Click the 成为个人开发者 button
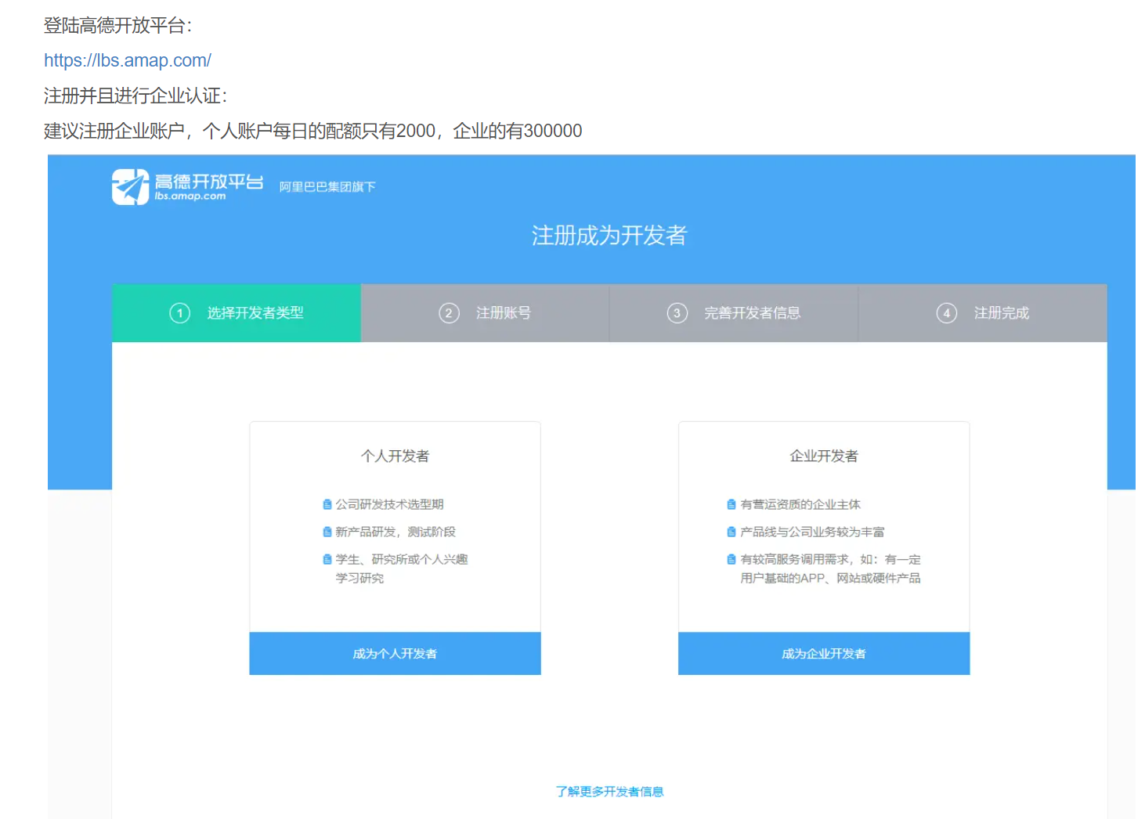 (395, 654)
